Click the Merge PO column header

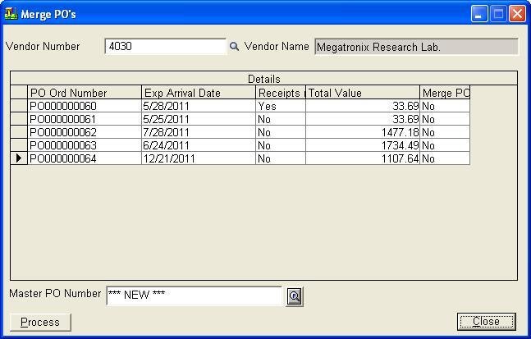coord(445,93)
